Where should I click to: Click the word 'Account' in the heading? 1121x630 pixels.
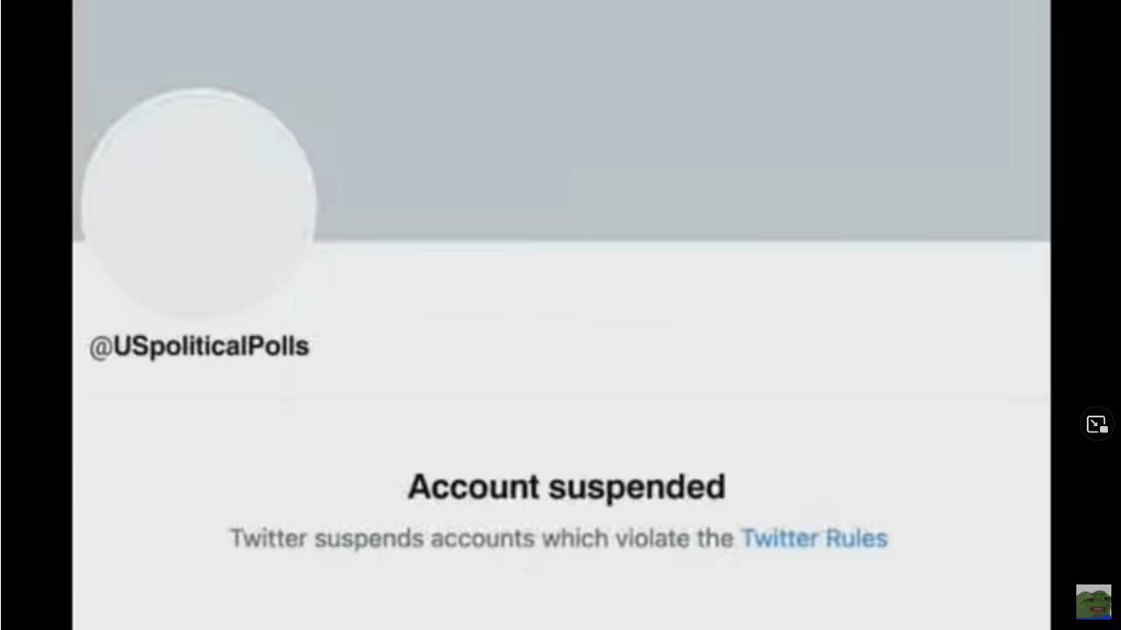tap(473, 486)
